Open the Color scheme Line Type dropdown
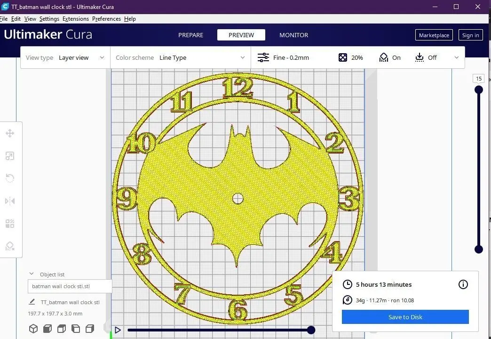The width and height of the screenshot is (491, 339). [x=181, y=58]
